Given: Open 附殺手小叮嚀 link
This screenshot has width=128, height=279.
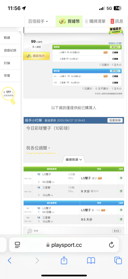Looking at the screenshot, I should 115,43.
